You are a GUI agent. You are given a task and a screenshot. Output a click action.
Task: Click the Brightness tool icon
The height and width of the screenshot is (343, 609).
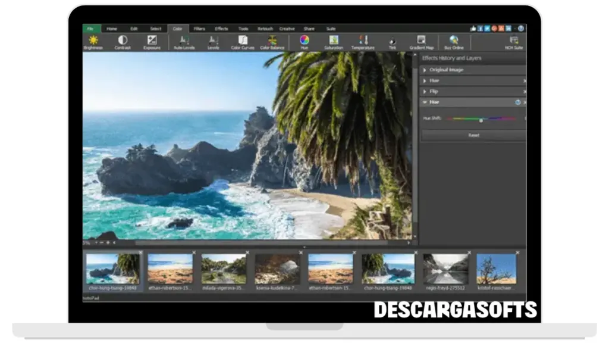coord(93,40)
